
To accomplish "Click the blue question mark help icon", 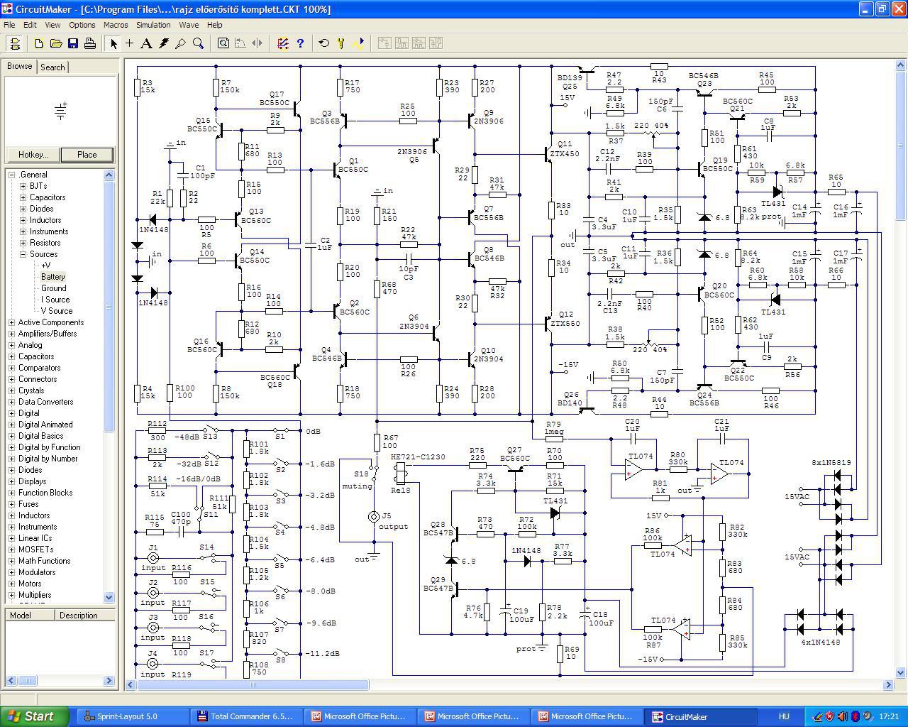I will pos(300,43).
